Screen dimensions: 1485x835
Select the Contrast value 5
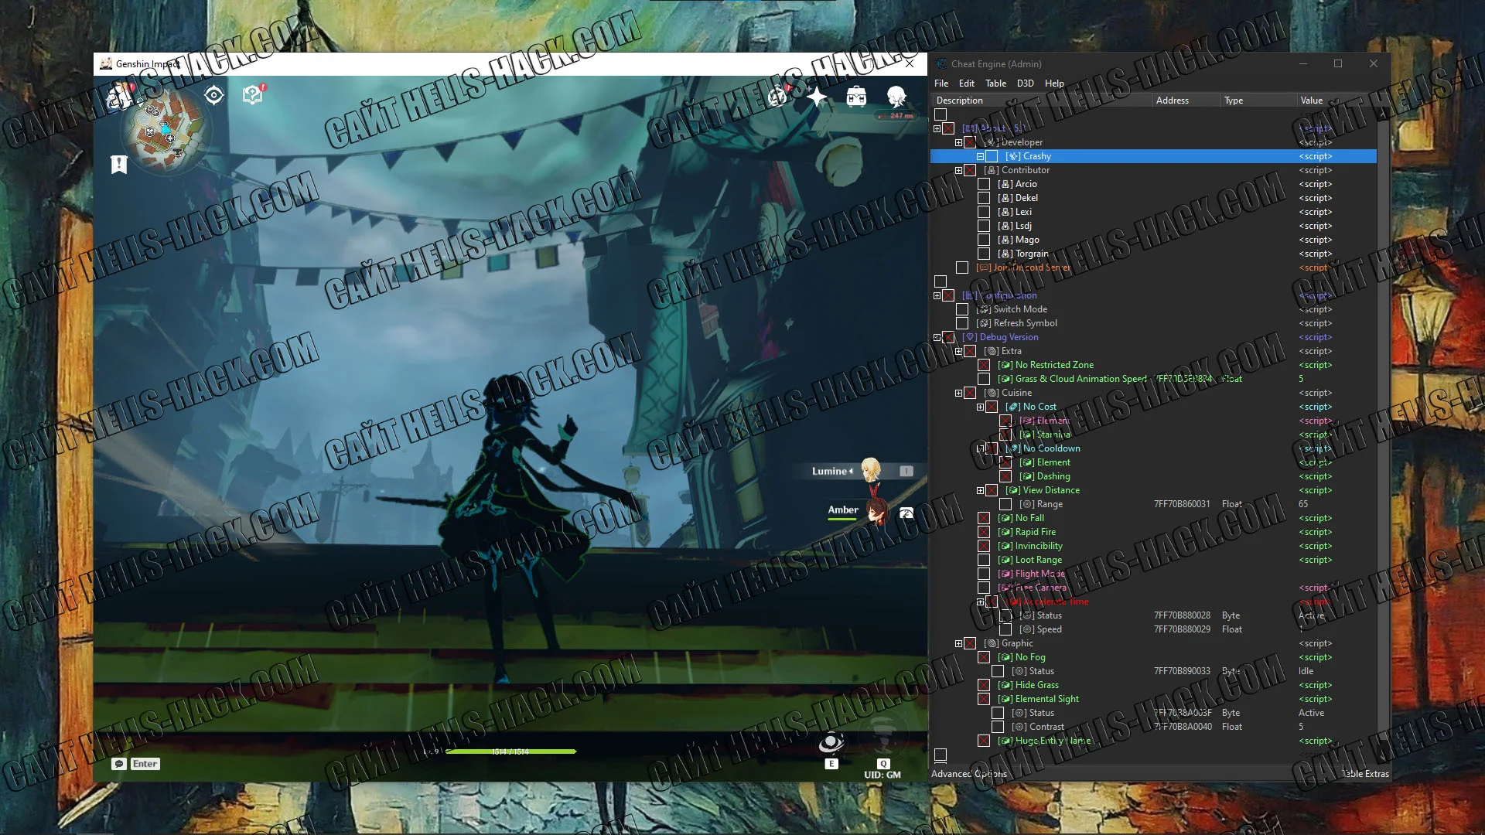tap(1301, 727)
